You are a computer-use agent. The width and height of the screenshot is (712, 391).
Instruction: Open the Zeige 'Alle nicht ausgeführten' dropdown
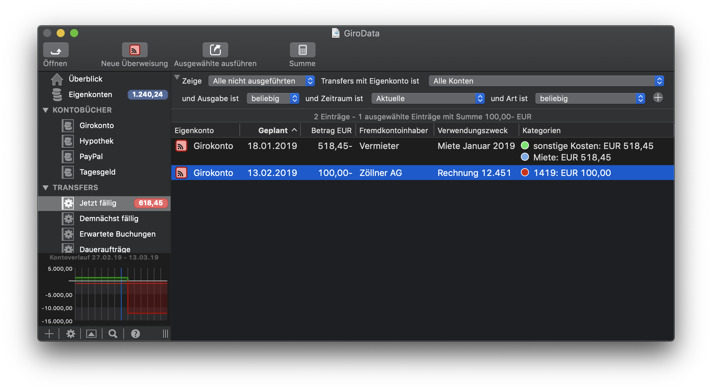click(x=262, y=81)
